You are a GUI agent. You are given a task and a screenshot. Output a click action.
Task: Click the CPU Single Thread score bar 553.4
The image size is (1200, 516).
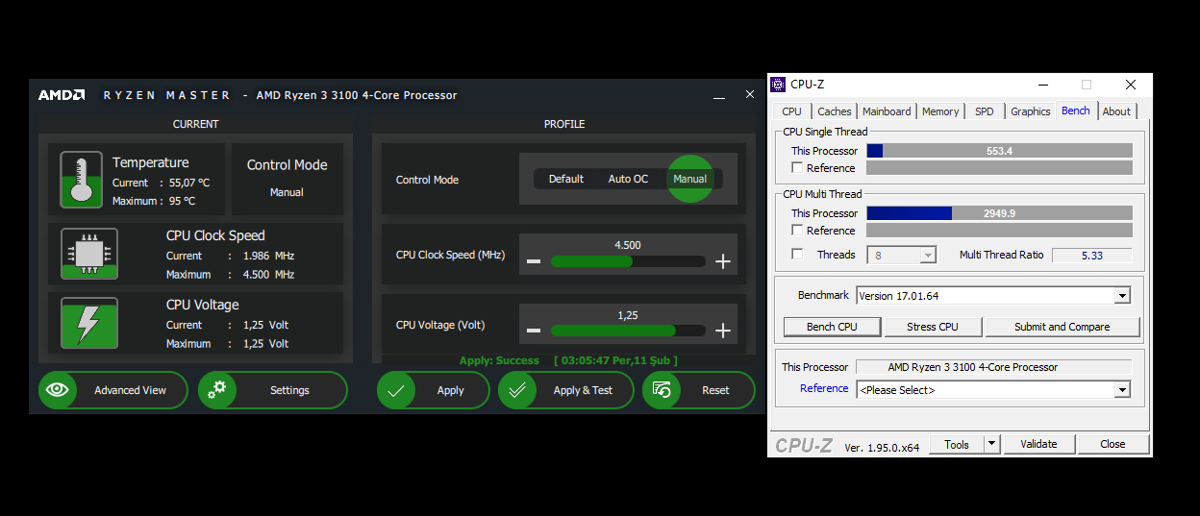click(x=999, y=151)
